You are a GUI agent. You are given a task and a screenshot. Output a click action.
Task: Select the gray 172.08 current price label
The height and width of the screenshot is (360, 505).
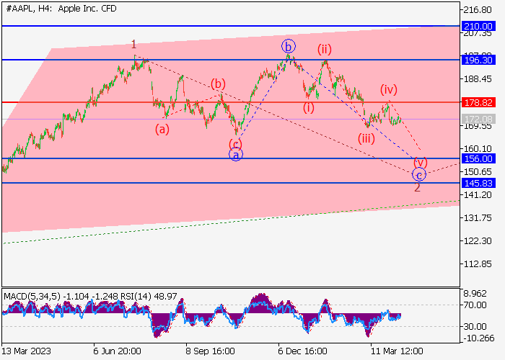coord(478,120)
